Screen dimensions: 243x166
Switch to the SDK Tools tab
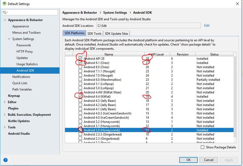tap(94, 34)
